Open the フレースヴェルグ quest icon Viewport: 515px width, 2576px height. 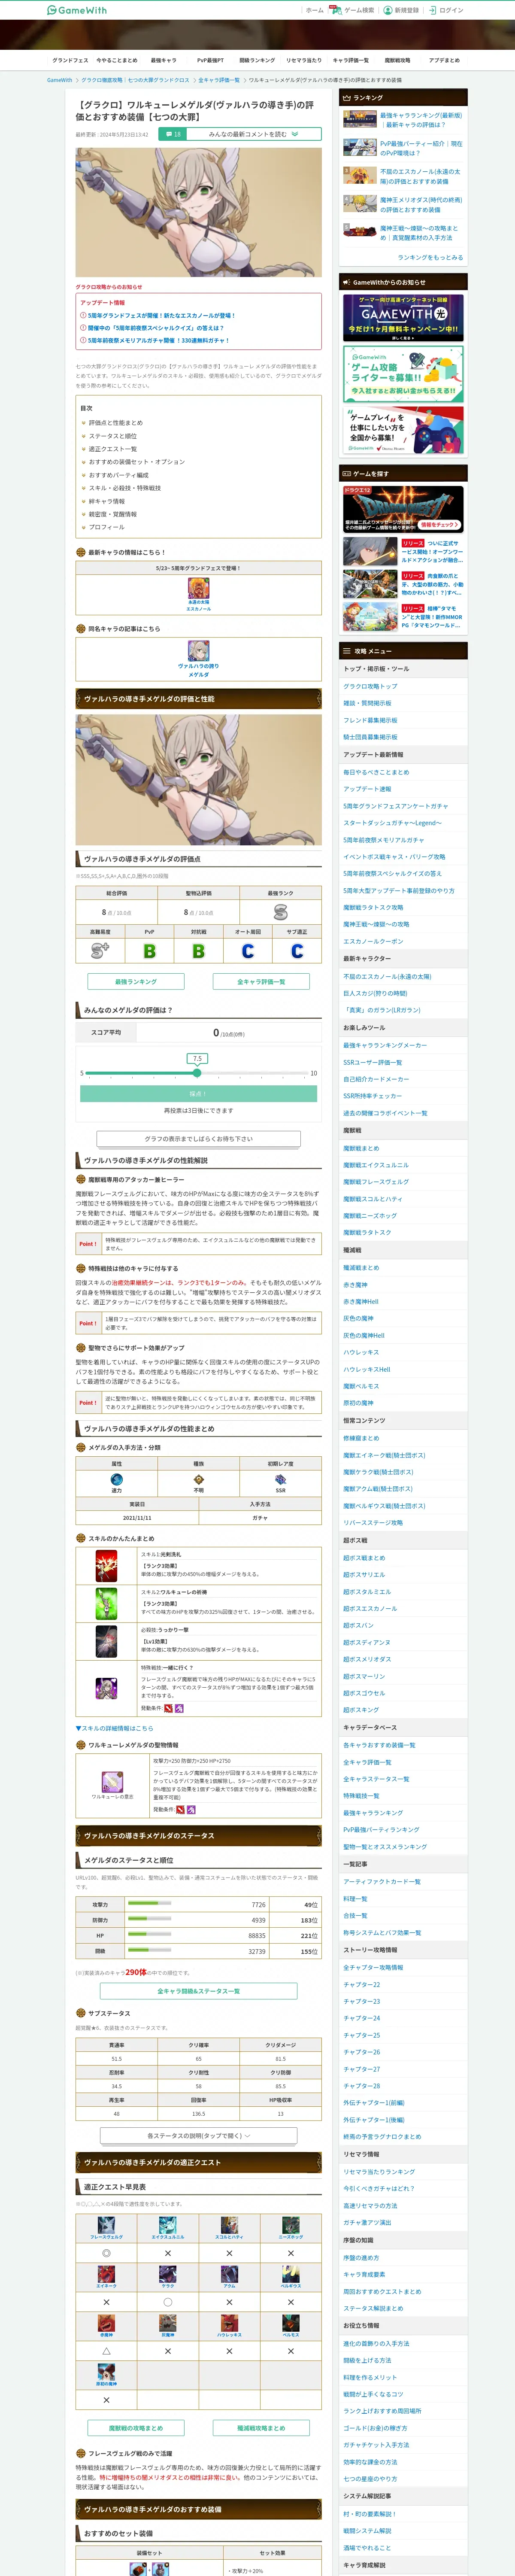(x=106, y=2224)
